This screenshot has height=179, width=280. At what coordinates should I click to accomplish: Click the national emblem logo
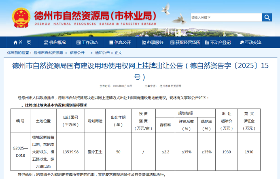(x=21, y=18)
